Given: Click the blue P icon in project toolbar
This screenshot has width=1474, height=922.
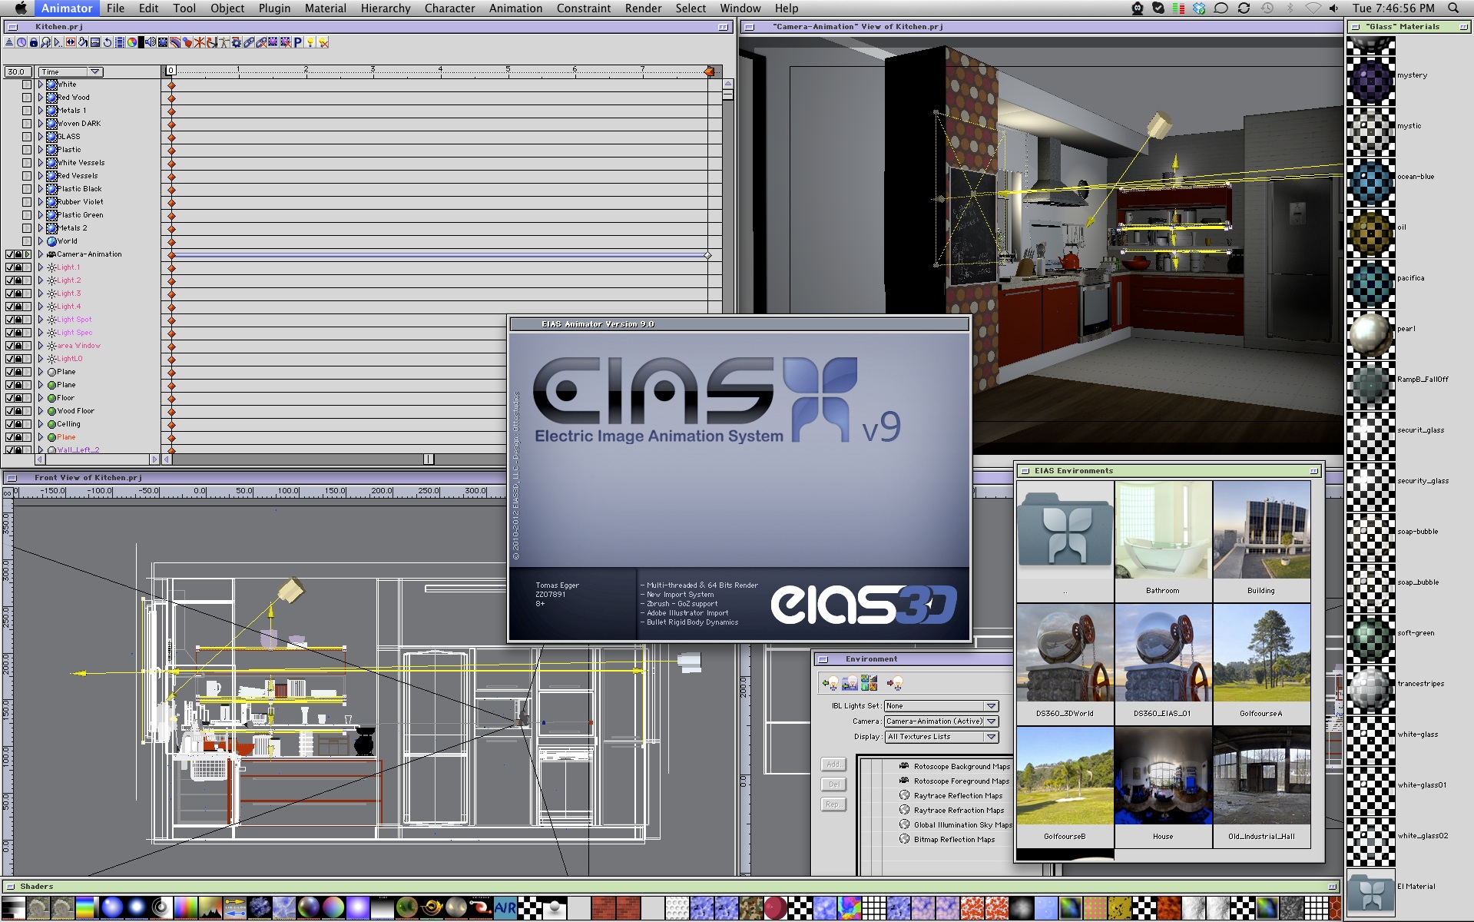Looking at the screenshot, I should point(298,42).
